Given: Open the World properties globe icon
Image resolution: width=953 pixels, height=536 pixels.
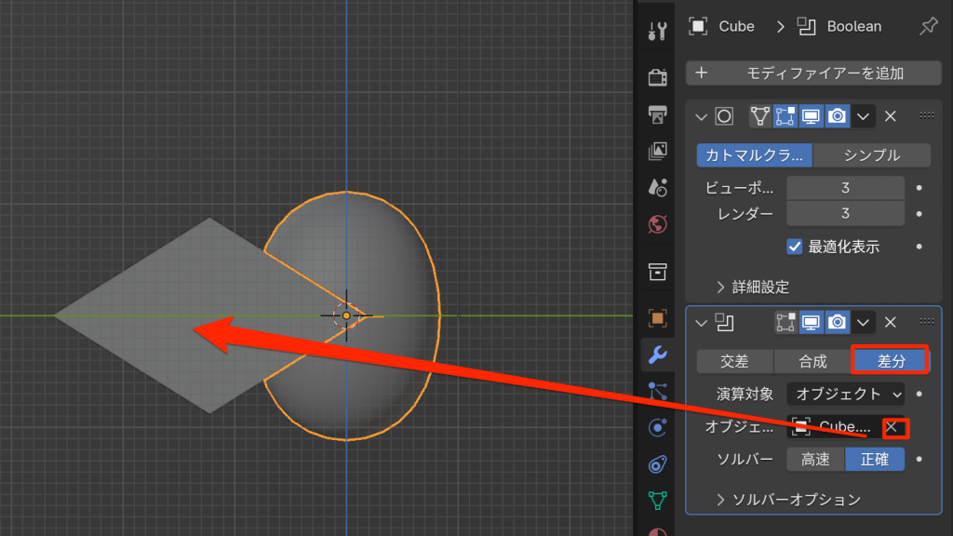Looking at the screenshot, I should pyautogui.click(x=657, y=224).
